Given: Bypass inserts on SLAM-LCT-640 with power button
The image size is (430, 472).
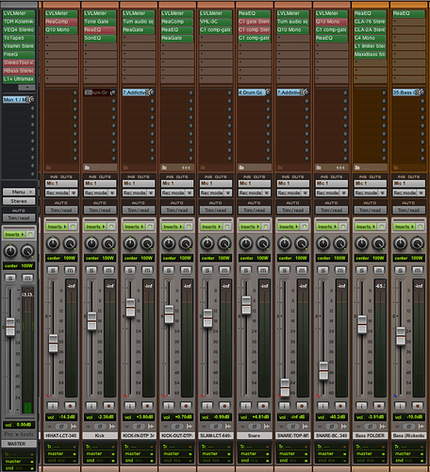Looking at the screenshot, I should click(x=227, y=227).
